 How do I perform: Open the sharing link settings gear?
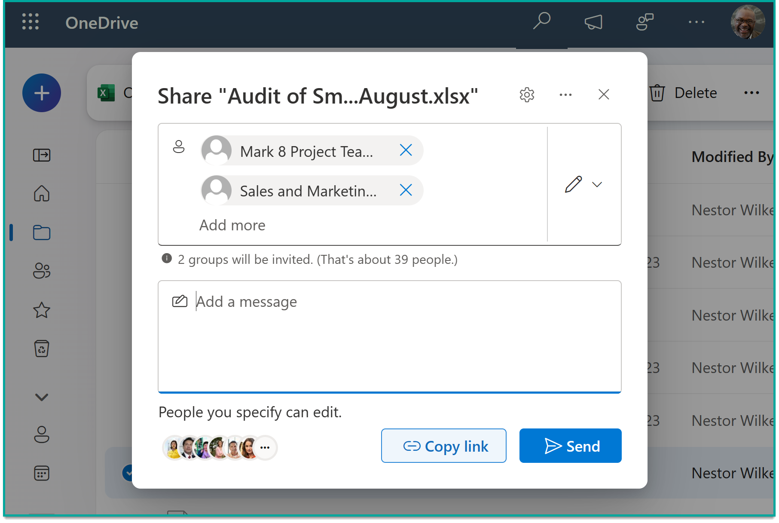point(527,95)
